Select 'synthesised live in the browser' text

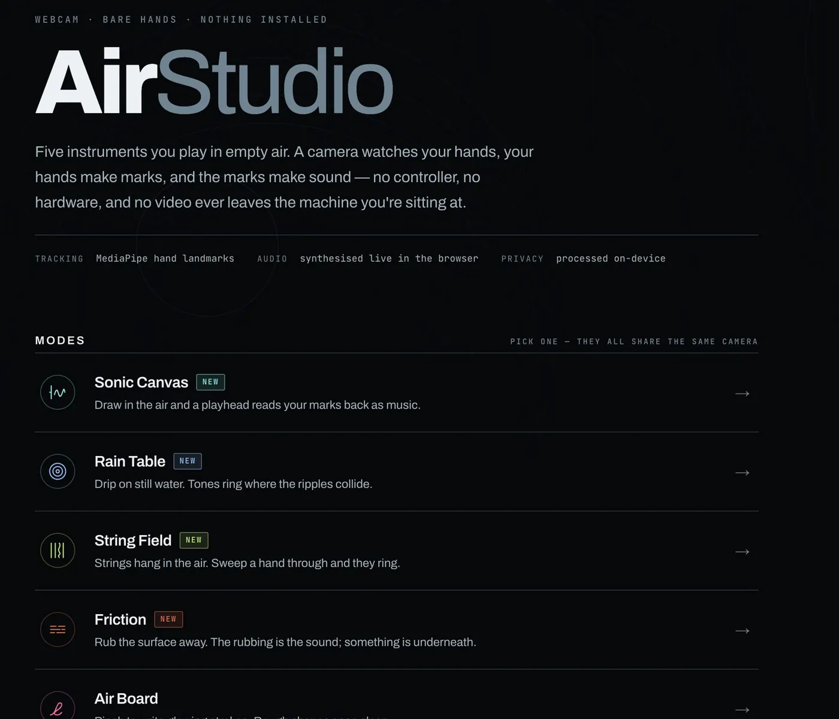coord(389,259)
